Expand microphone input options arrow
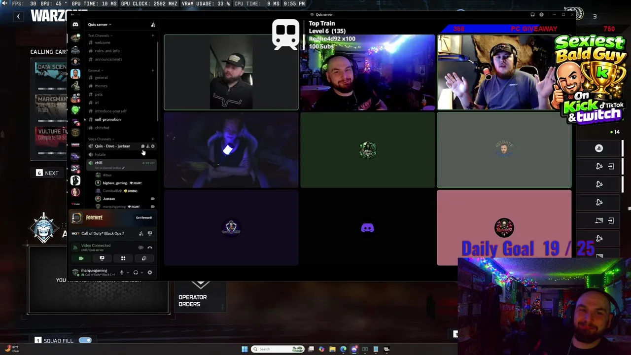The width and height of the screenshot is (631, 355). pos(128,272)
